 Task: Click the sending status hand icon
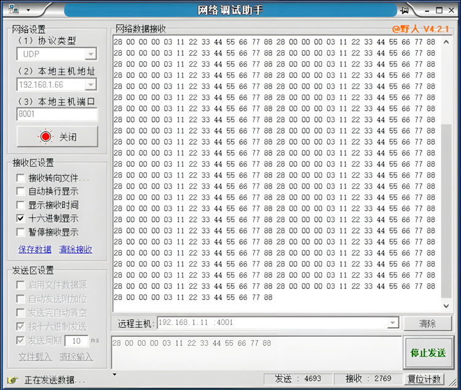click(12, 380)
